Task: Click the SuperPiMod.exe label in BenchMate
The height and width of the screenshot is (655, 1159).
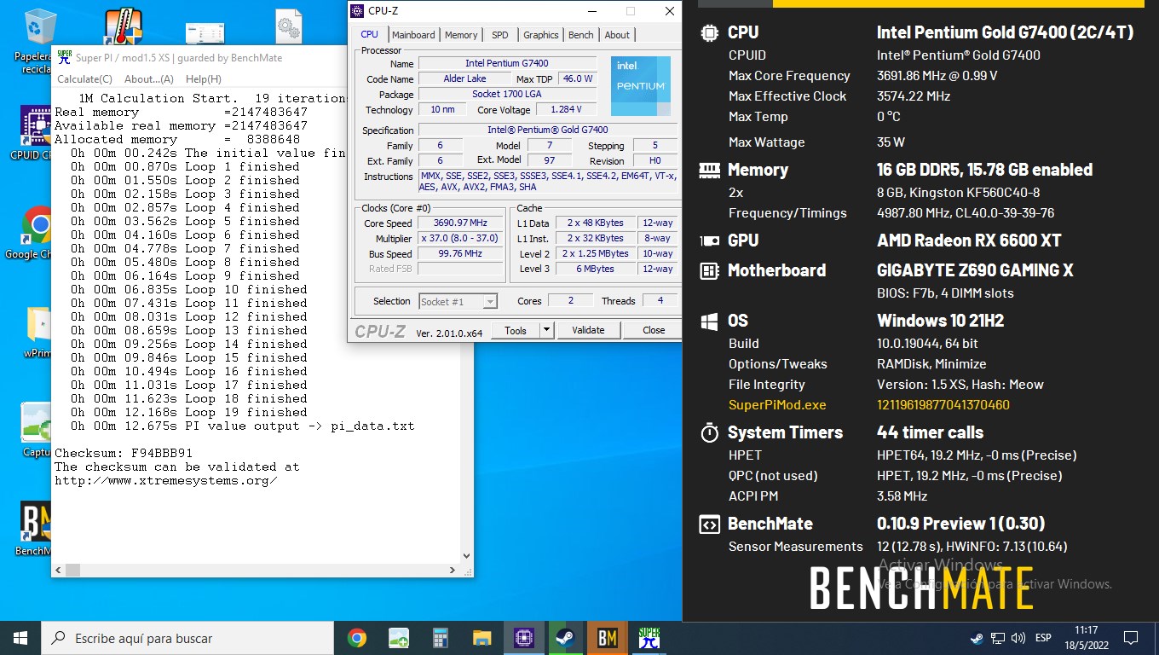Action: click(x=777, y=405)
